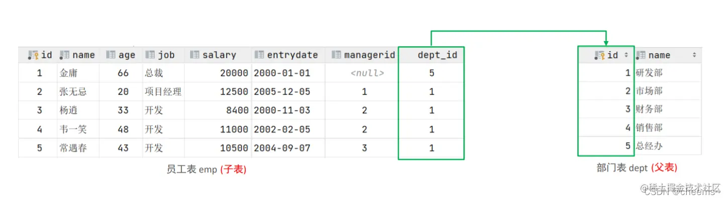Screen dimensions: 728x200
Task: Click the column icon beside salary header
Action: click(194, 55)
